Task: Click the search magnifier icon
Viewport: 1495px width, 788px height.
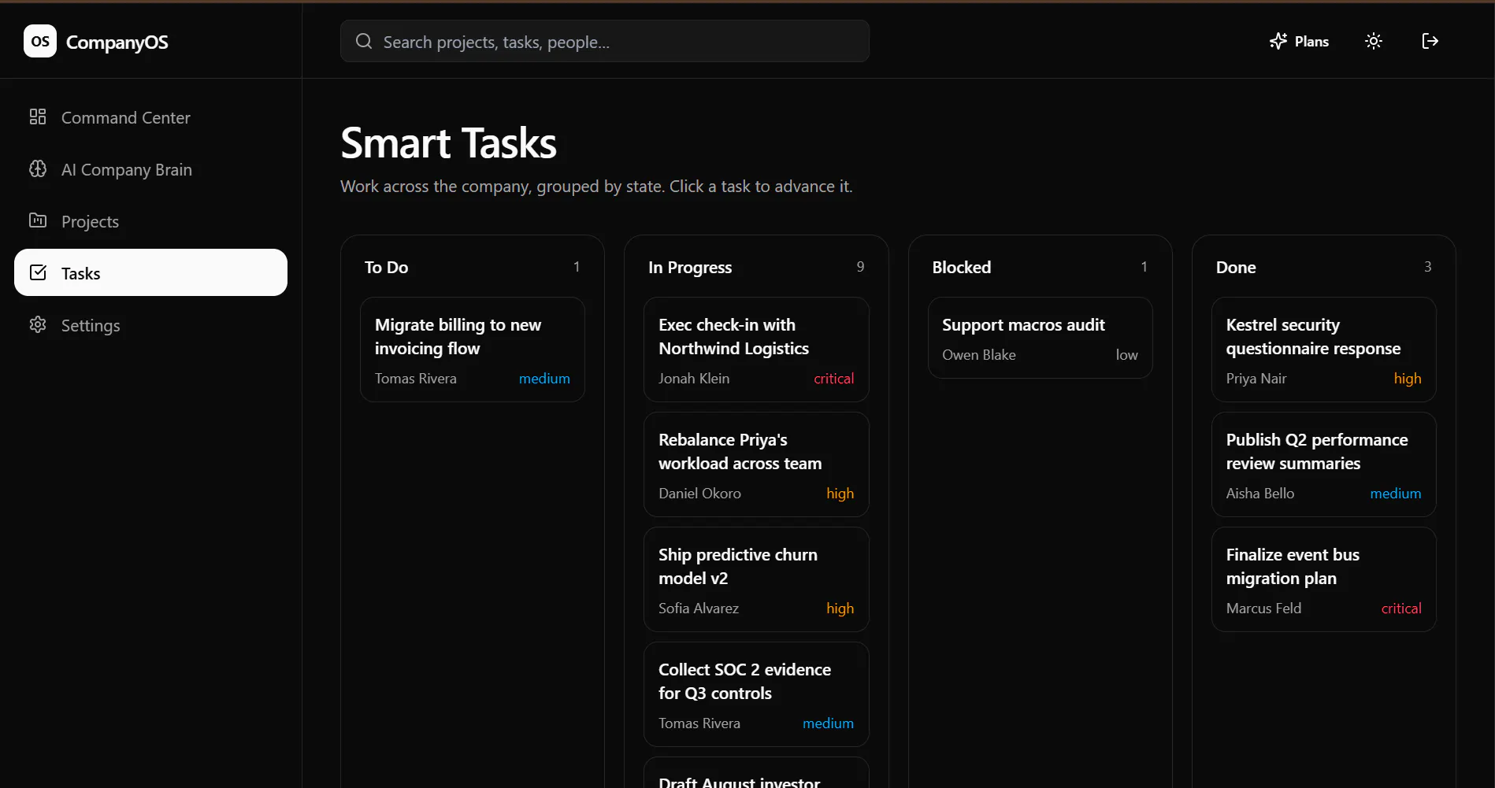Action: (364, 41)
